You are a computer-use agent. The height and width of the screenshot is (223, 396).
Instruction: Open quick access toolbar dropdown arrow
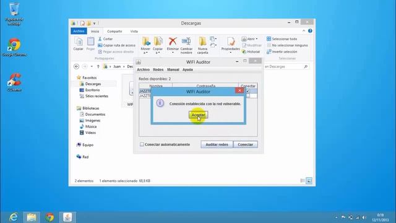[94, 24]
